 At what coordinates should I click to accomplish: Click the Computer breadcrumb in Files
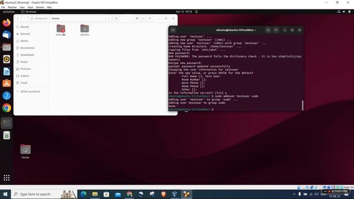pos(39,18)
